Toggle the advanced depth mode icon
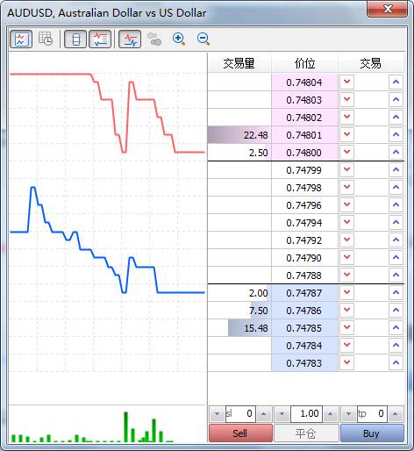414x451 pixels. point(100,39)
